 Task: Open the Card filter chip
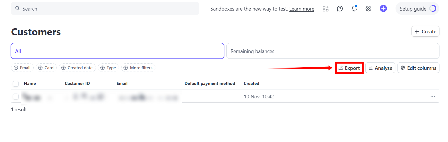(x=46, y=68)
